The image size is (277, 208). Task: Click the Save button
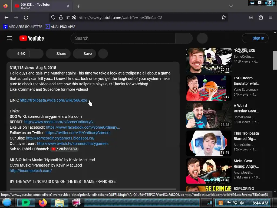(x=84, y=54)
